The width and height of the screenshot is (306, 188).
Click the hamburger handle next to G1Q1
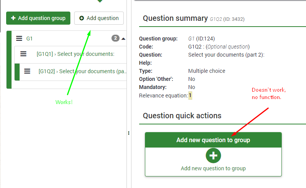click(x=23, y=54)
